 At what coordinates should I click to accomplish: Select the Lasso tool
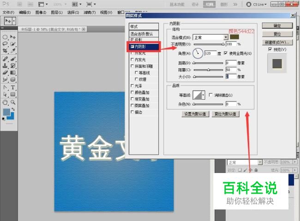pos(5,44)
